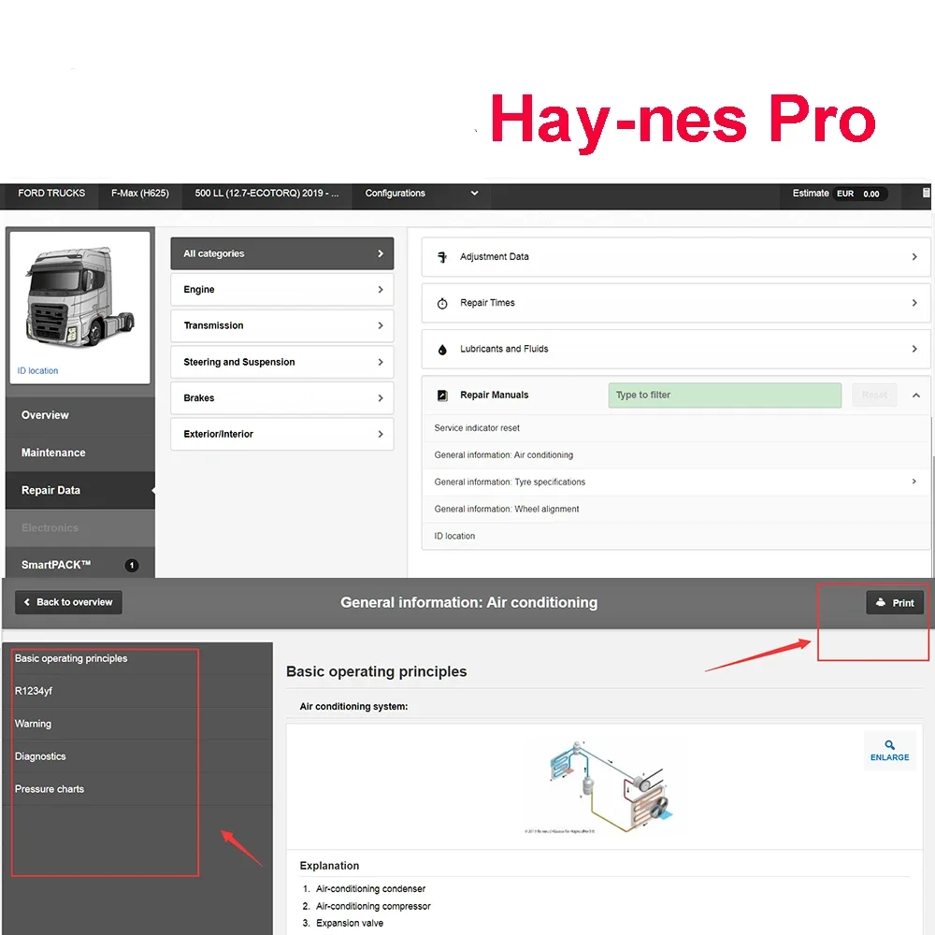Screen dimensions: 935x935
Task: Expand the Adjustment Data section chevron
Action: pos(914,256)
